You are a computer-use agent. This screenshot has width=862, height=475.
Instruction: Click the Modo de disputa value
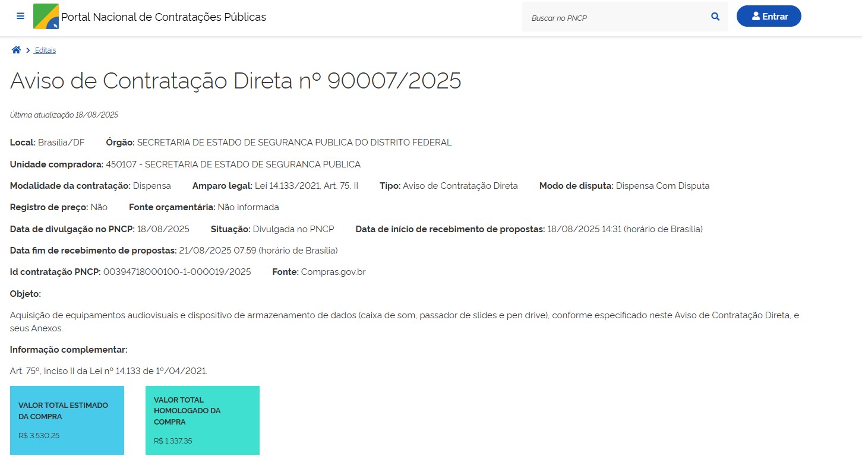coord(662,186)
